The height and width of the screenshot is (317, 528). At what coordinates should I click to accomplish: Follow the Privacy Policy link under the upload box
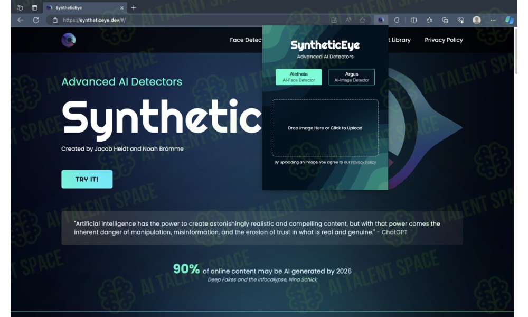pyautogui.click(x=363, y=162)
